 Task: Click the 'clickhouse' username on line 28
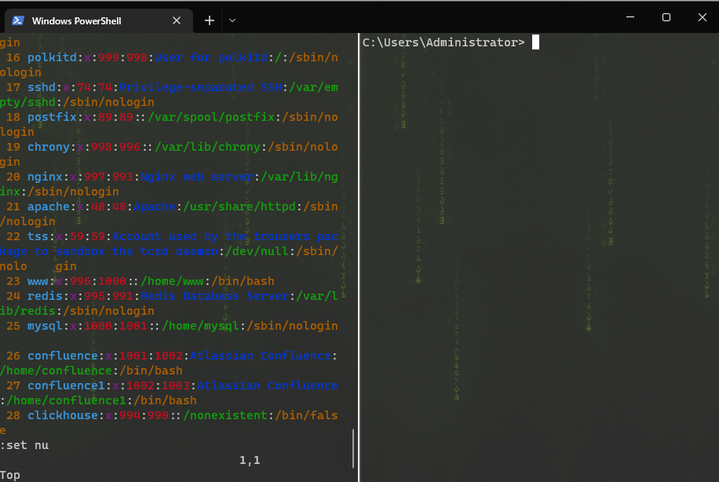coord(63,415)
